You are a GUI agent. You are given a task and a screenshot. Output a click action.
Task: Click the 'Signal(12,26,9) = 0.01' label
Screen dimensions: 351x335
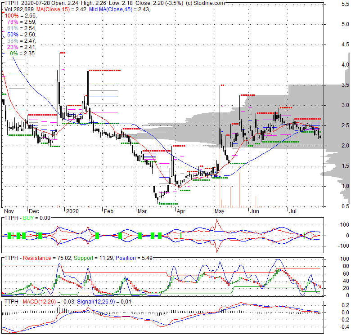pos(104,301)
